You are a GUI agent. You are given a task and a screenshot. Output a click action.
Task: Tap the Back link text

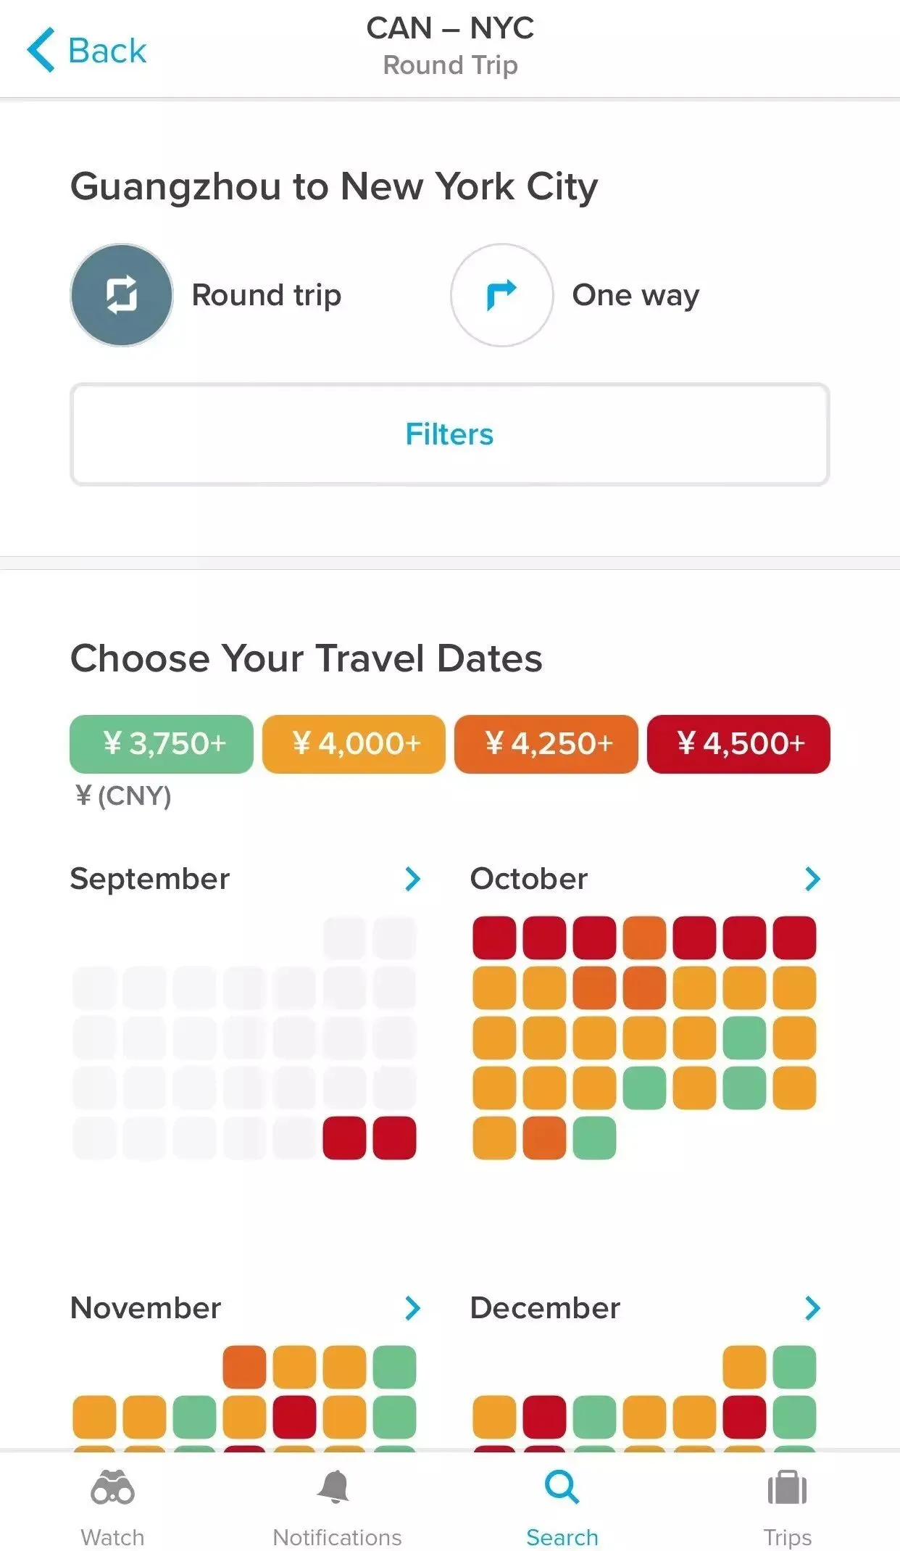[107, 51]
